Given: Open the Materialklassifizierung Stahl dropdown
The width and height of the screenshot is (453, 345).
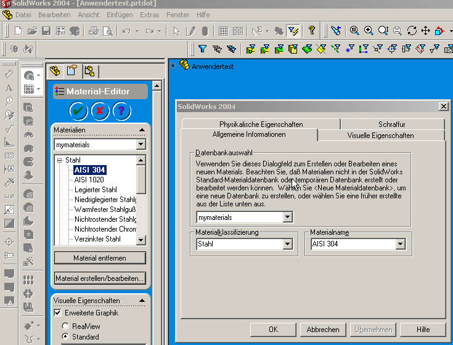Looking at the screenshot, I should click(x=287, y=244).
